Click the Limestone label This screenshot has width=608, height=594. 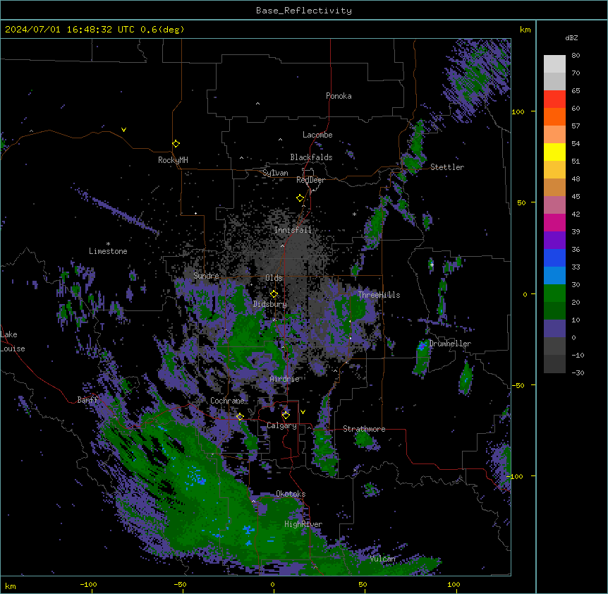point(108,251)
